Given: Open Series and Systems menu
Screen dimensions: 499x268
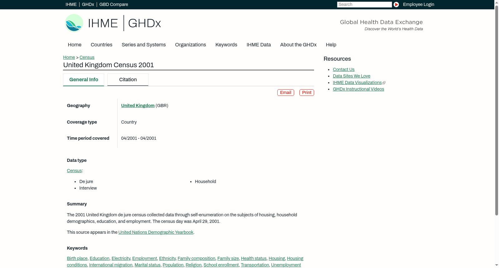Looking at the screenshot, I should coord(143,45).
